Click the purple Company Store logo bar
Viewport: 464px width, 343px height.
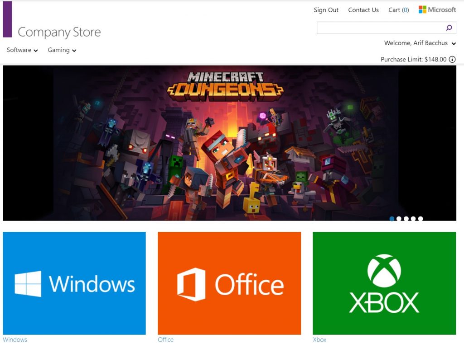point(7,19)
